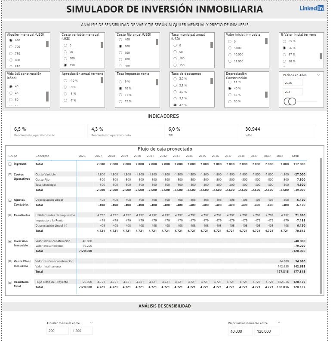
Task: Click the 4,3 % Rendimiento operativo neto card
Action: (125, 131)
